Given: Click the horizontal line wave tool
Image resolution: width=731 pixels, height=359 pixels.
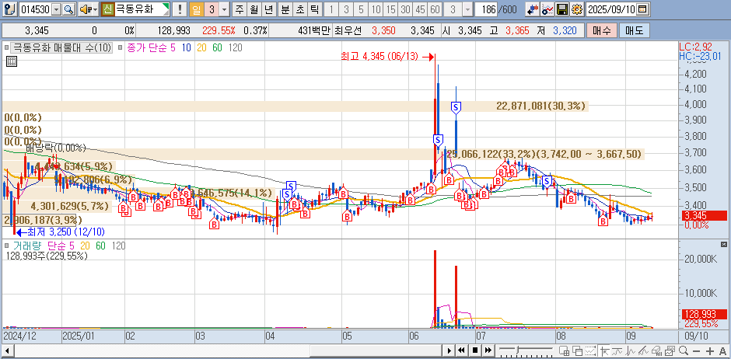Looking at the screenshot, I should pos(617,350).
